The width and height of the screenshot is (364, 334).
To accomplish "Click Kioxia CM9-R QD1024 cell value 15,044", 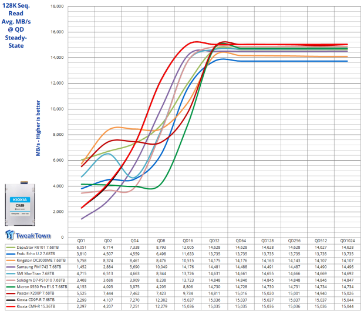I will 348,307.
